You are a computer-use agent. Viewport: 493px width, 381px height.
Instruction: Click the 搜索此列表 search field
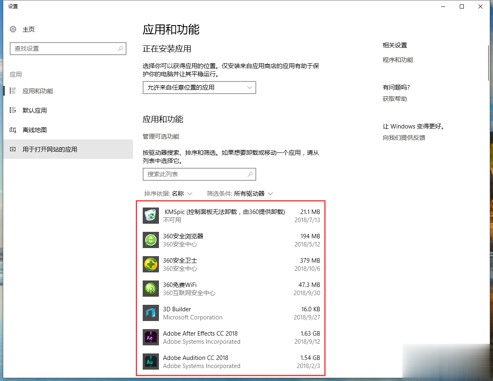tap(199, 174)
